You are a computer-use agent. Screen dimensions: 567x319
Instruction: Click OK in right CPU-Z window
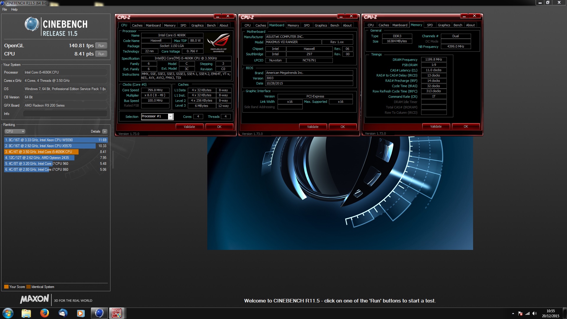pos(466,126)
